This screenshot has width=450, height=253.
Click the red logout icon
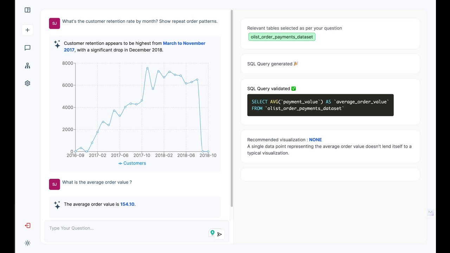(27, 226)
